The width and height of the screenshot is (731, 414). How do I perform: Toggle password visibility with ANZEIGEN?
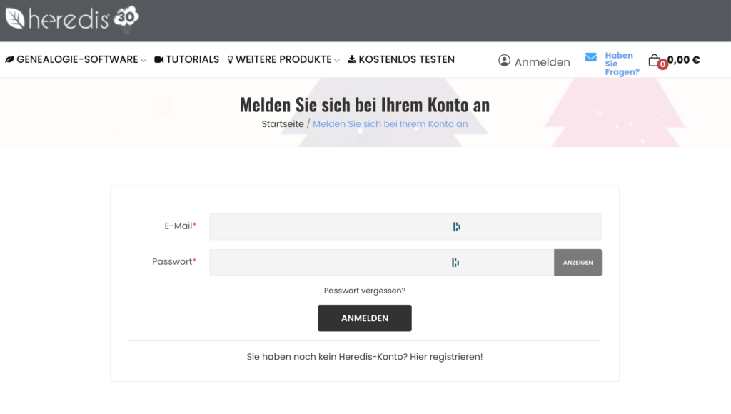coord(578,262)
